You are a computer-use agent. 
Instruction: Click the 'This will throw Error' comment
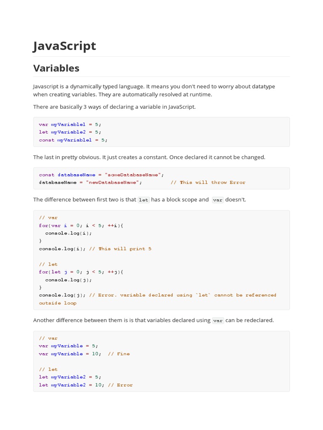pyautogui.click(x=212, y=182)
